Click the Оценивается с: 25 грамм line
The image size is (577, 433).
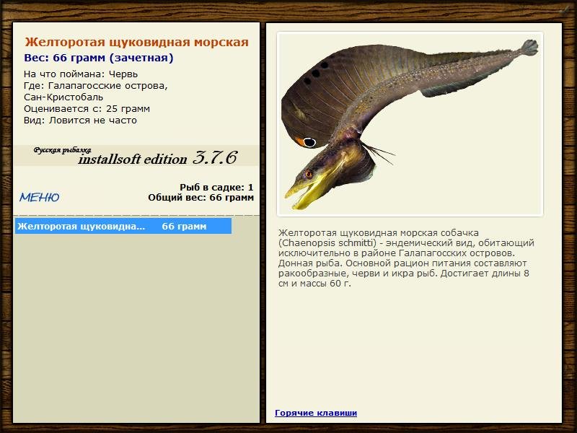click(87, 109)
